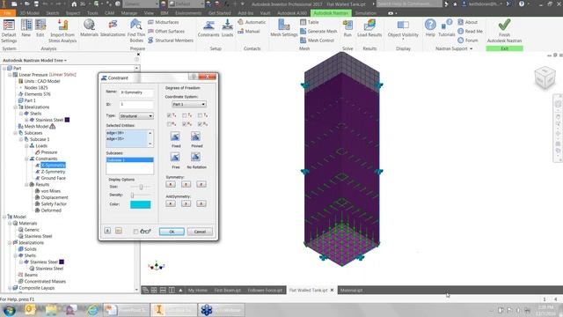This screenshot has width=563, height=317.
Task: Open Nastran Tutorials
Action: click(447, 28)
